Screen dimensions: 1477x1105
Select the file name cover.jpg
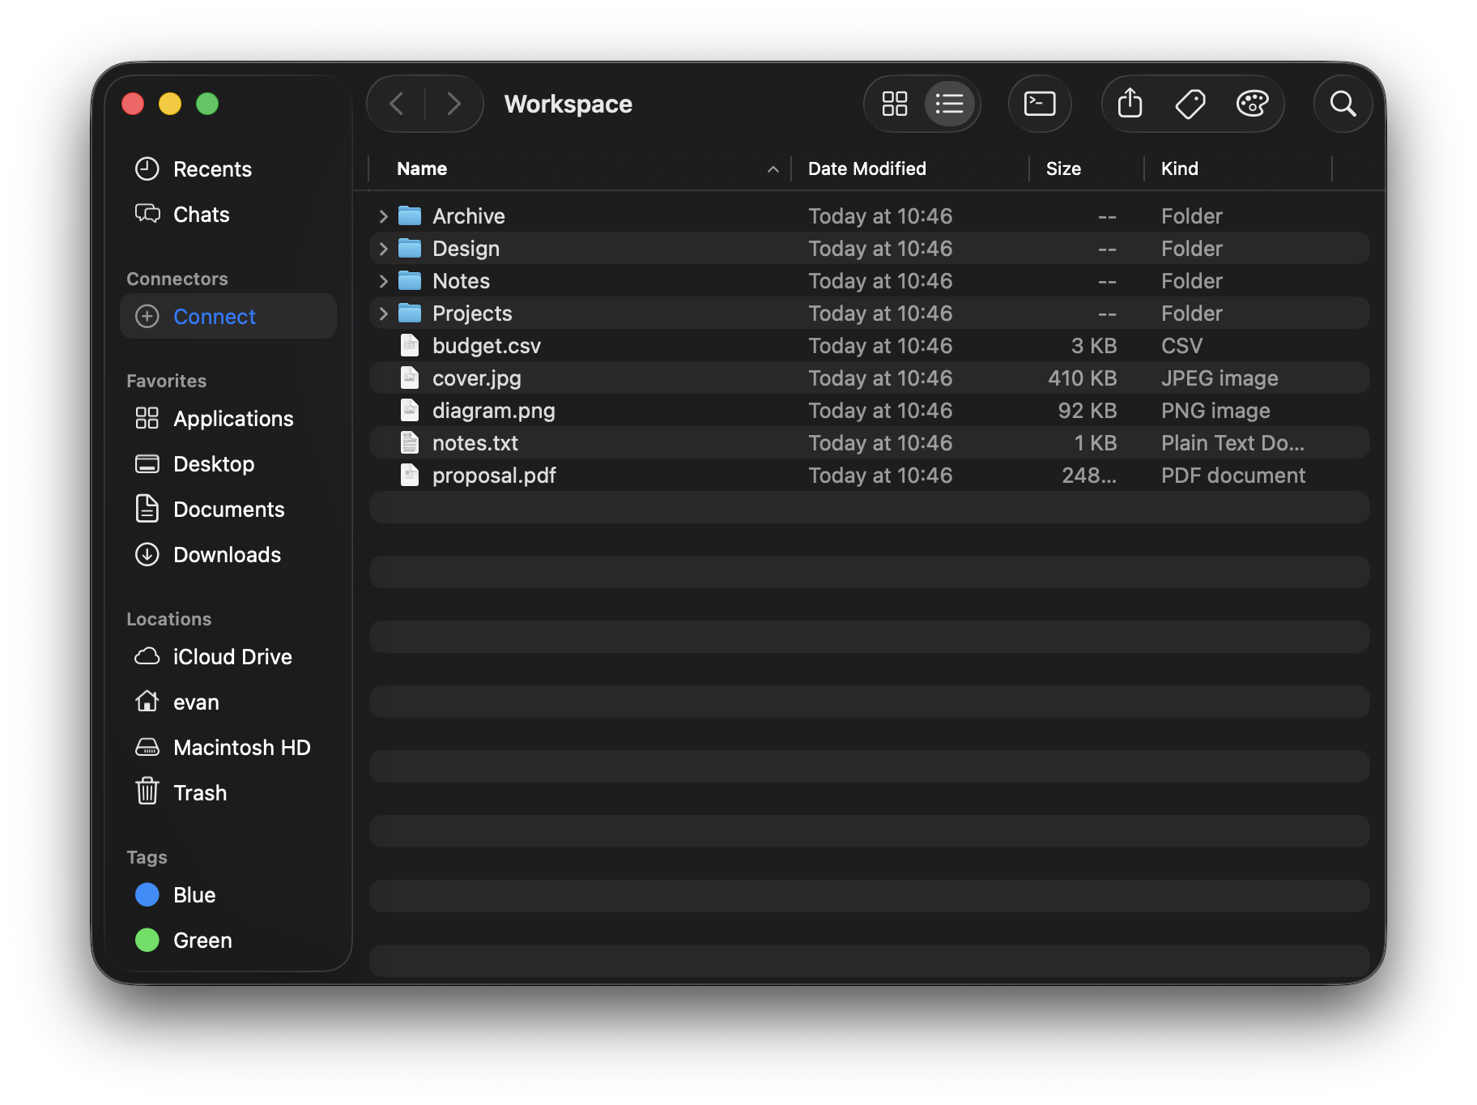[477, 378]
